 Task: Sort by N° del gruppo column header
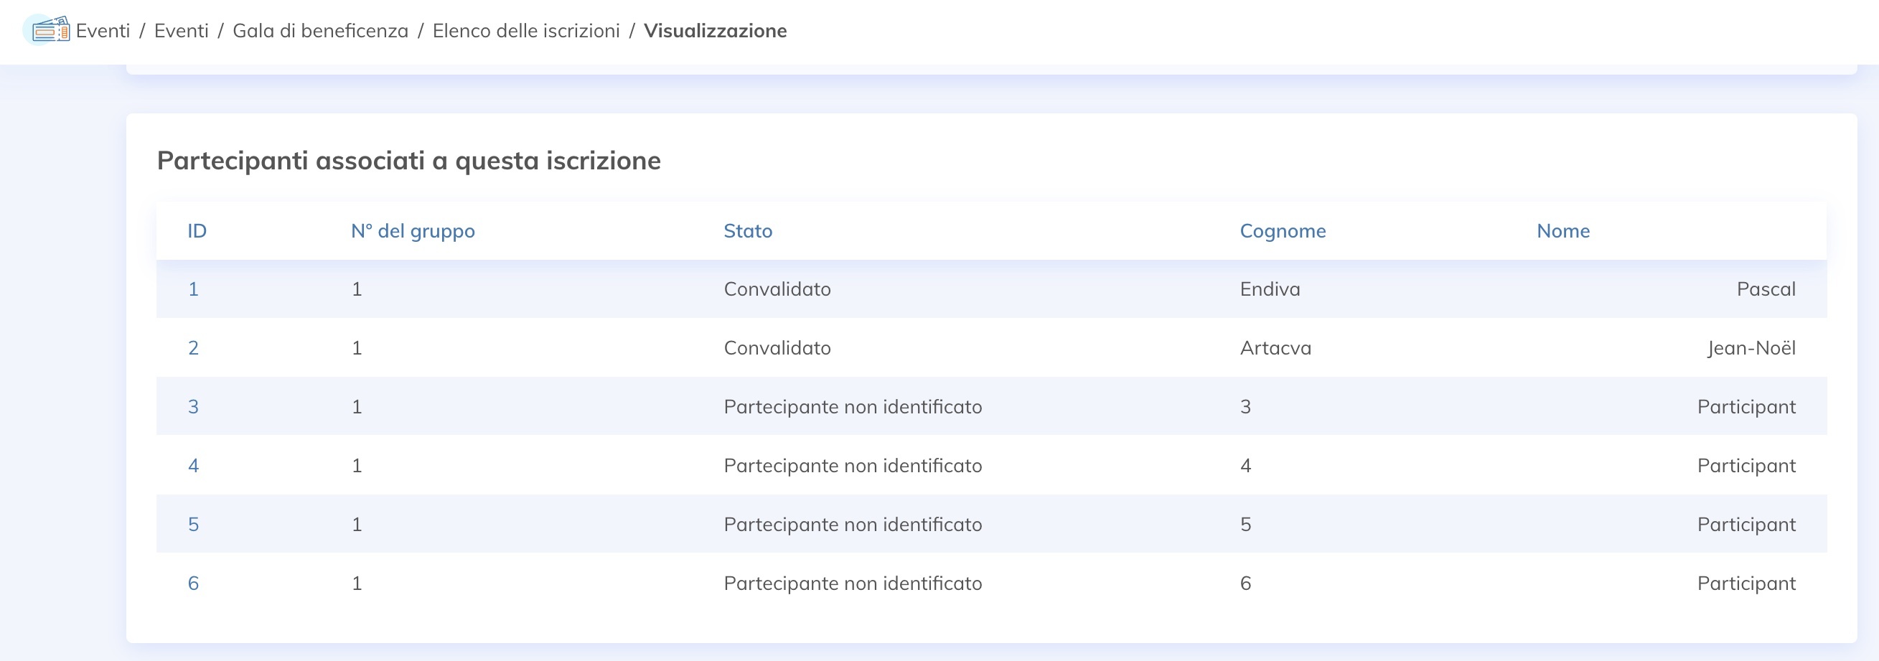coord(412,230)
